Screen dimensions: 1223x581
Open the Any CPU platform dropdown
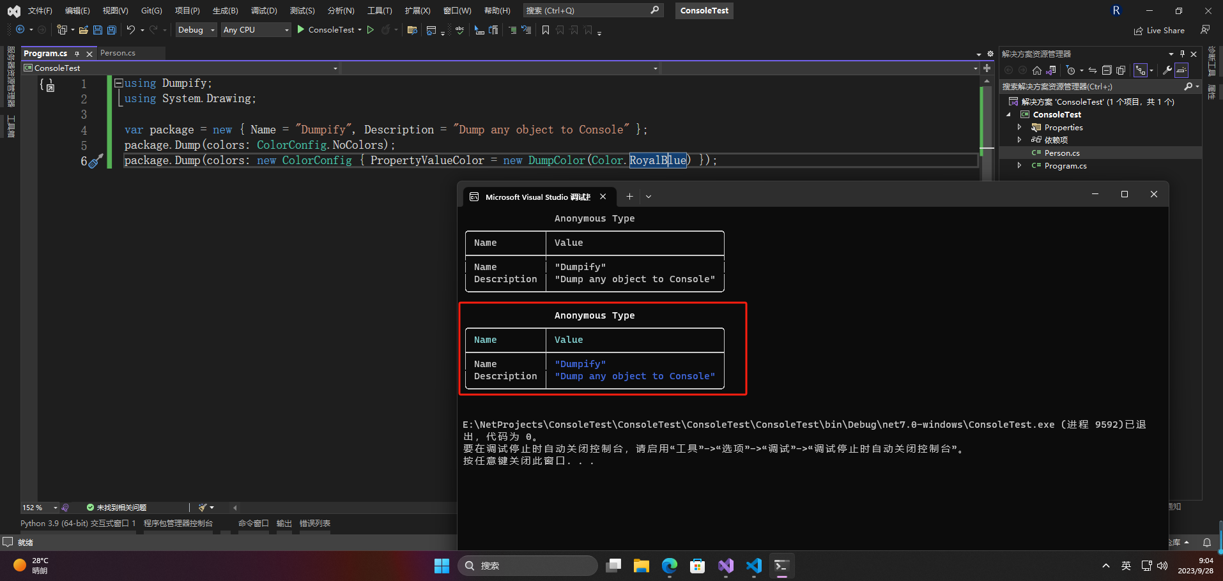point(256,30)
